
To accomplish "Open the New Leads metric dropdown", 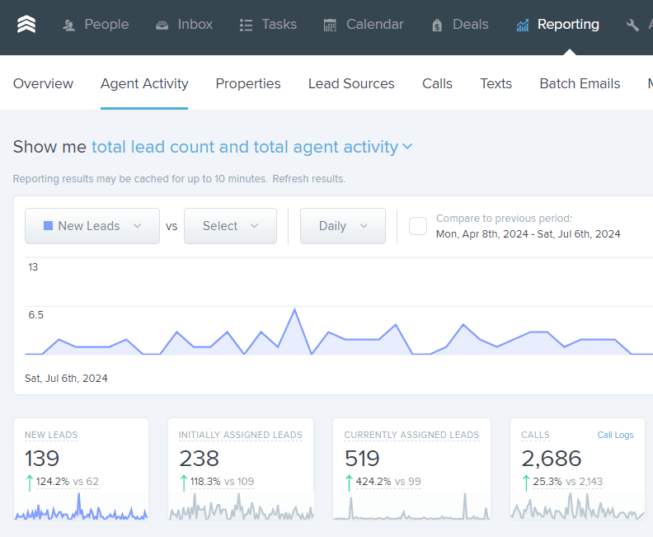I will point(92,226).
